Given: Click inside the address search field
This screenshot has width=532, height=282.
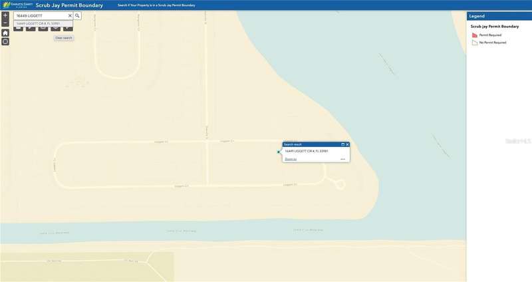Looking at the screenshot, I should pyautogui.click(x=40, y=15).
